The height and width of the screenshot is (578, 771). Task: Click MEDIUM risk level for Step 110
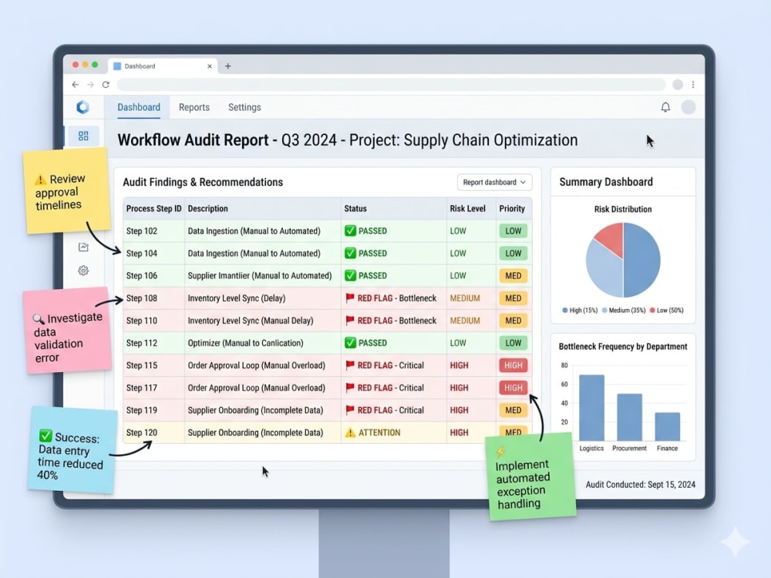click(465, 321)
